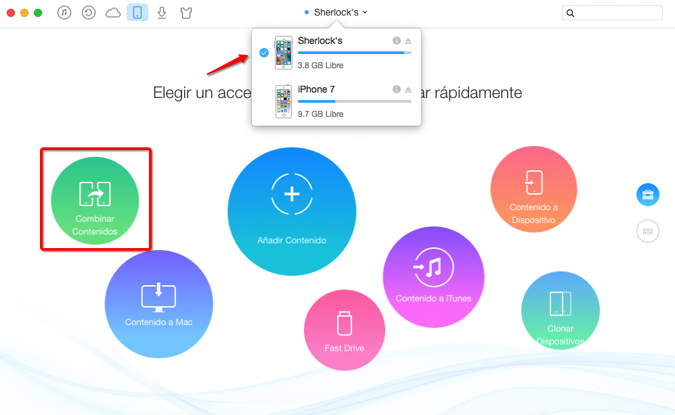The height and width of the screenshot is (415, 675).
Task: Open the download arrow icon in the toolbar
Action: (162, 13)
